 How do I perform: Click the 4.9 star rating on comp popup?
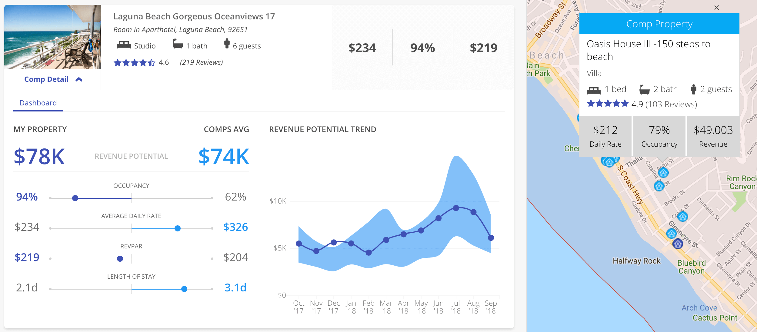tap(608, 104)
